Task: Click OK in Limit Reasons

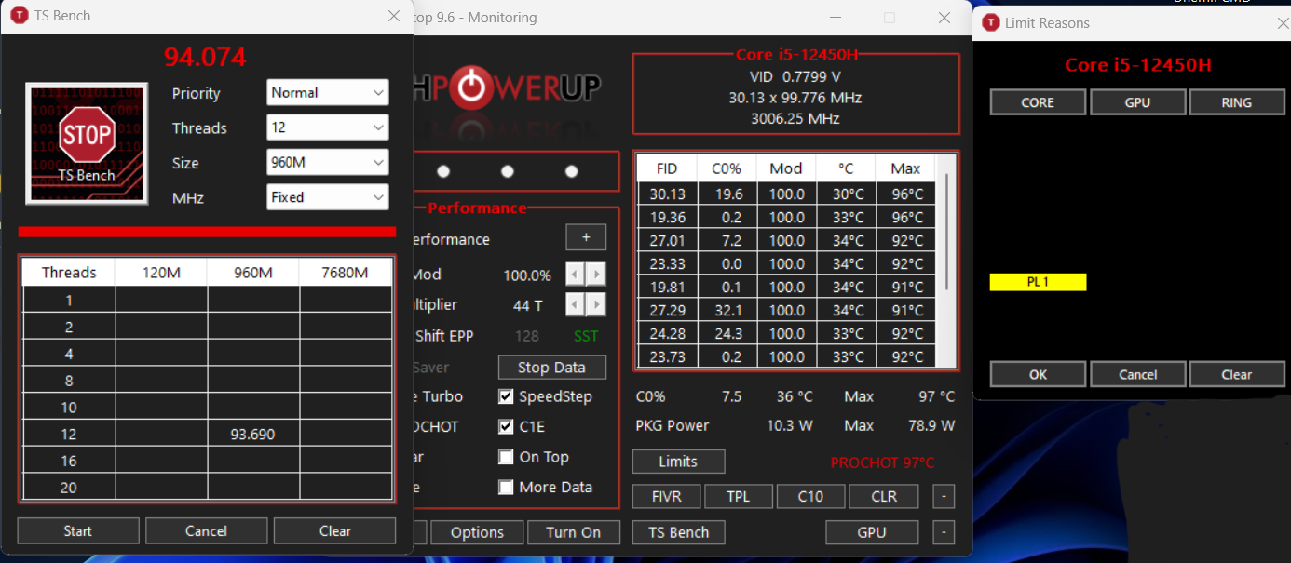Action: pyautogui.click(x=1038, y=374)
